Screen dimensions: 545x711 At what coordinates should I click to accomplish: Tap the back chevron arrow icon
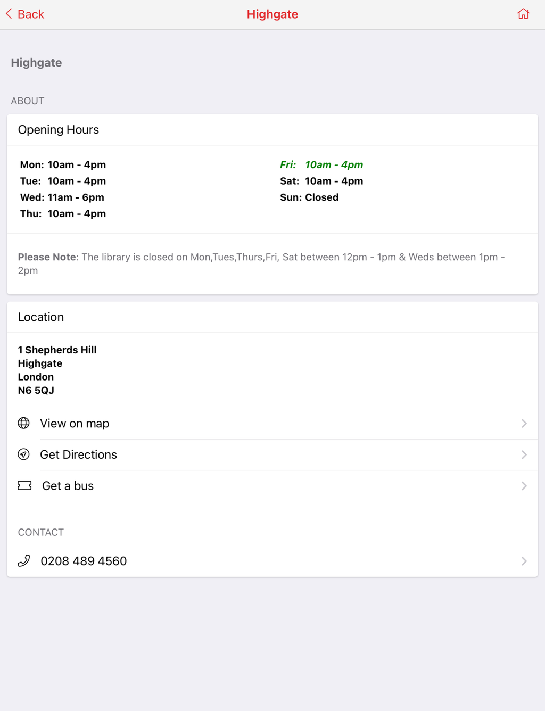click(9, 14)
